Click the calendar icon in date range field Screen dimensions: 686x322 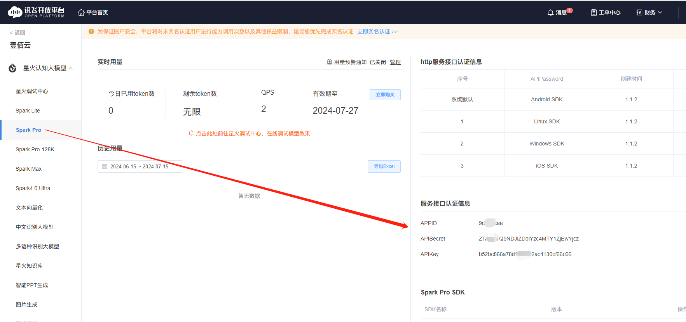click(x=105, y=166)
